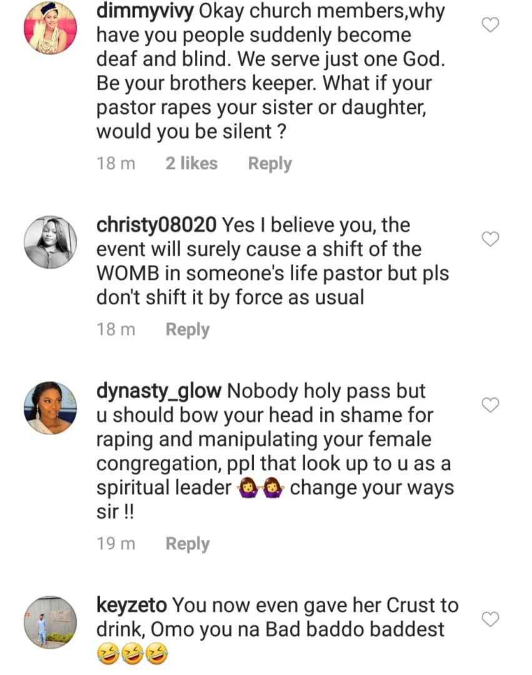Click the 18 m timestamp under christy08020's comment
This screenshot has width=532, height=675.
click(x=116, y=330)
